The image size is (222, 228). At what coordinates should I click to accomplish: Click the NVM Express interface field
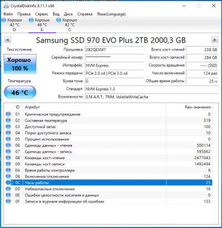pyautogui.click(x=114, y=65)
